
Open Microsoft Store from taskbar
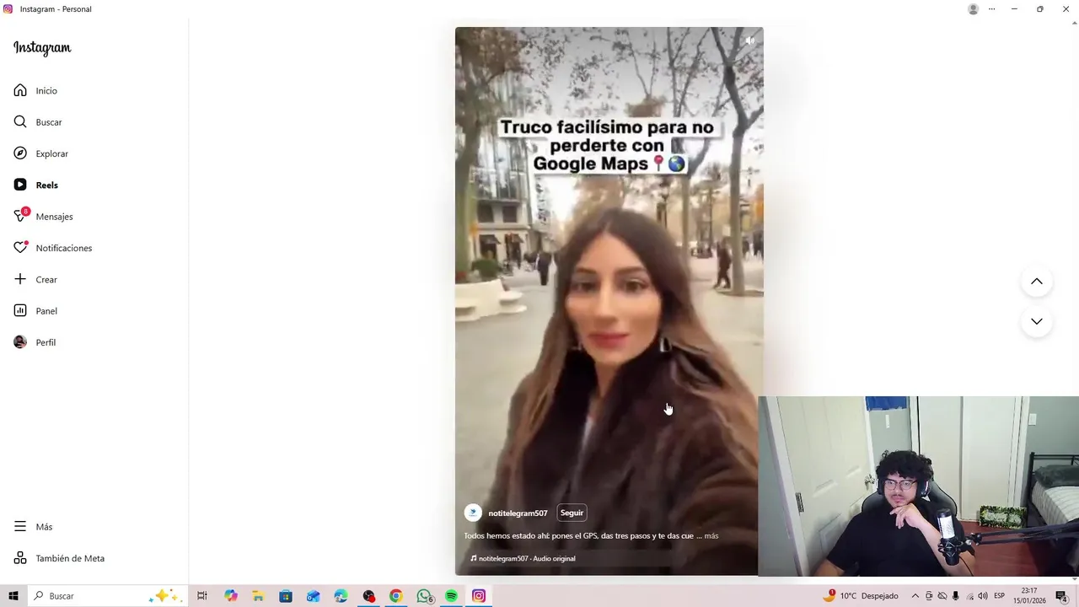pos(286,596)
